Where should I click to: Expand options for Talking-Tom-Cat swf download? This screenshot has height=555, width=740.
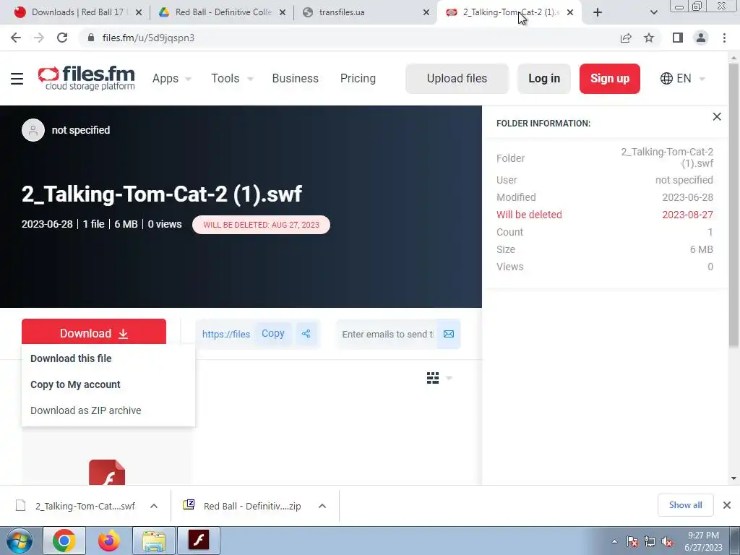tap(154, 506)
